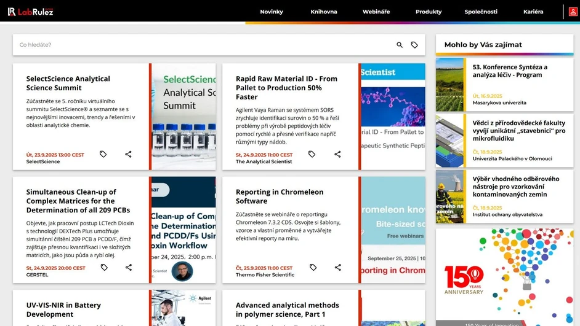Screen dimensions: 580x326
Task: Click tag icon on Reporting in Chromeleon card
Action: pyautogui.click(x=313, y=267)
